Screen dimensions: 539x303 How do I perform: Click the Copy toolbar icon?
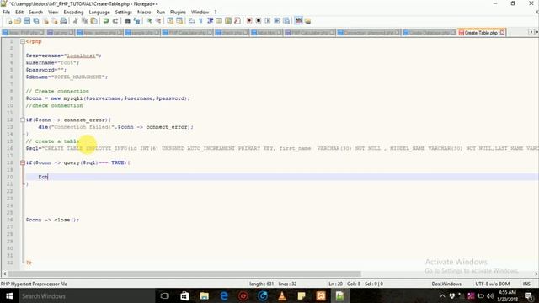pos(84,21)
